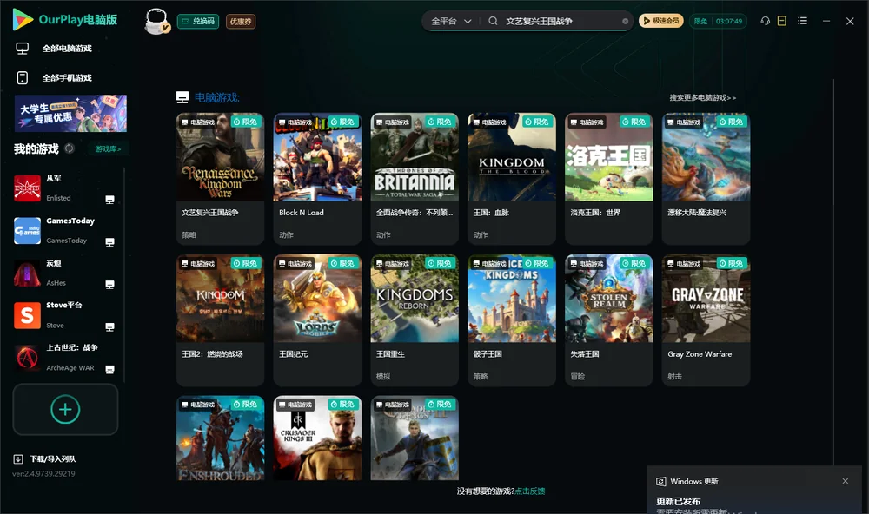
Task: Open 全面战争传奇：不列颠 Britannia card
Action: [415, 178]
